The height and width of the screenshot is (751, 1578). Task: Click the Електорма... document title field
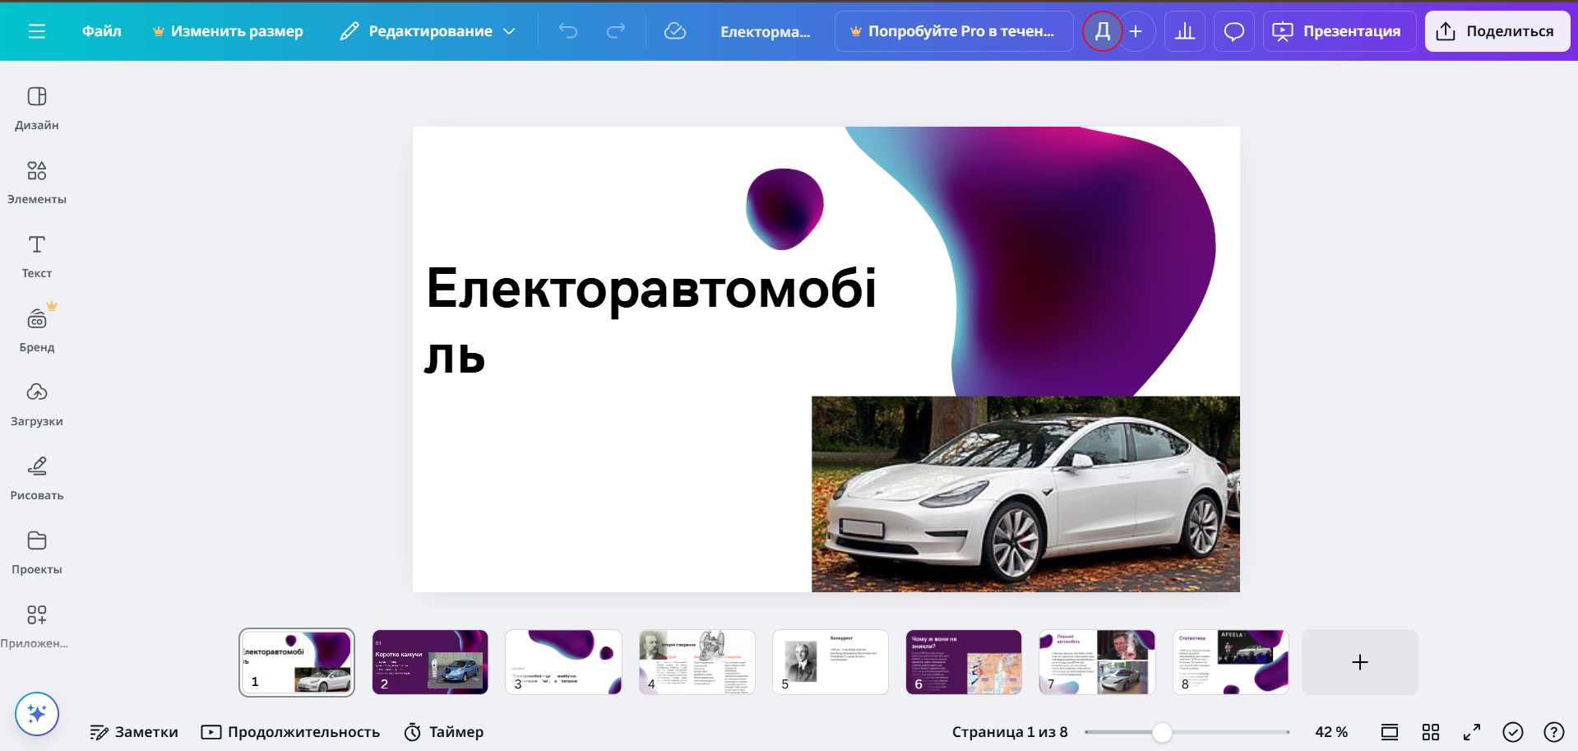coord(766,31)
